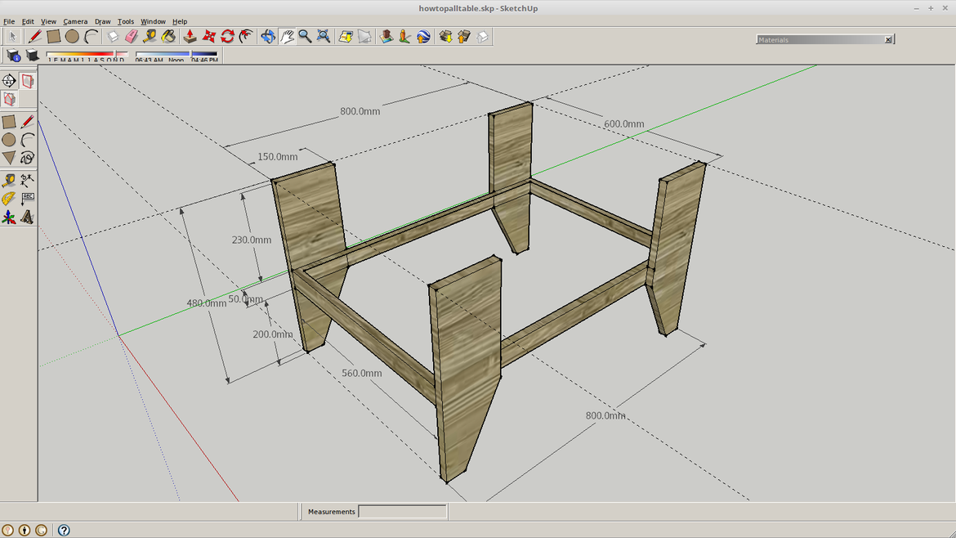Image resolution: width=956 pixels, height=538 pixels.
Task: Click the Help question mark in status bar
Action: [x=64, y=530]
